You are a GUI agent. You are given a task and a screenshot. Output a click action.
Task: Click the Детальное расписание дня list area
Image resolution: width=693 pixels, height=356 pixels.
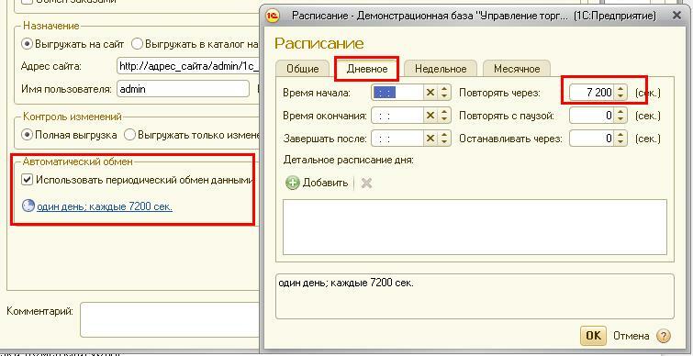(x=475, y=227)
